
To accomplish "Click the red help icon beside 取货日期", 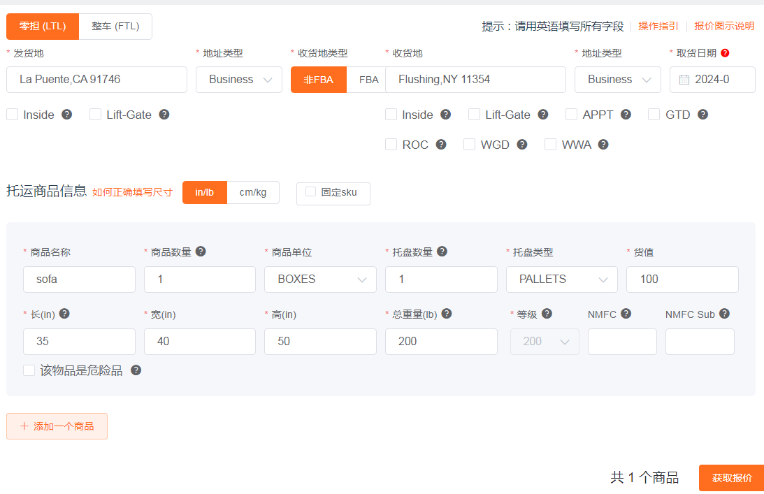I will click(x=725, y=53).
